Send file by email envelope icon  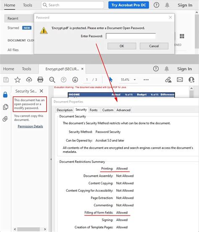pyautogui.click(x=180, y=80)
